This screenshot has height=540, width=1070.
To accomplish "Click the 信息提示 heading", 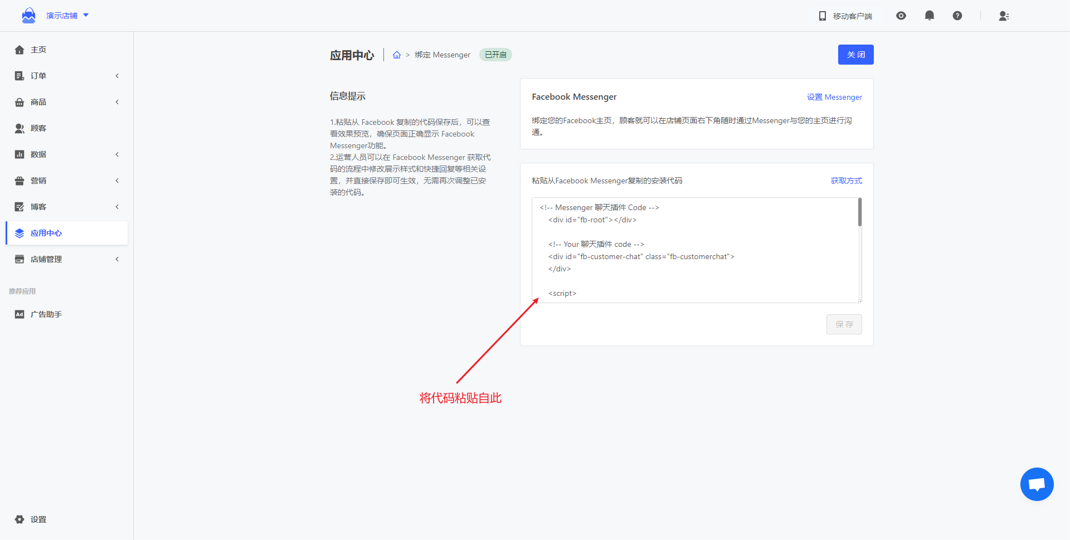I will click(x=348, y=96).
